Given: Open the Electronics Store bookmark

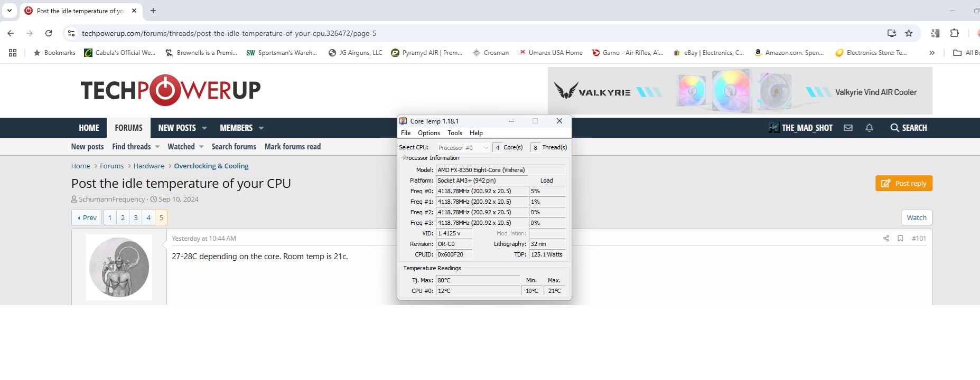Looking at the screenshot, I should (x=871, y=53).
